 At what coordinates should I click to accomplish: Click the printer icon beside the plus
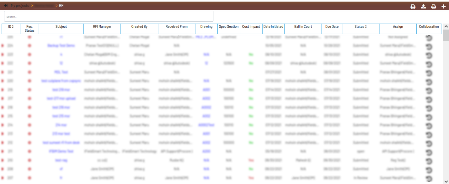tap(434, 7)
